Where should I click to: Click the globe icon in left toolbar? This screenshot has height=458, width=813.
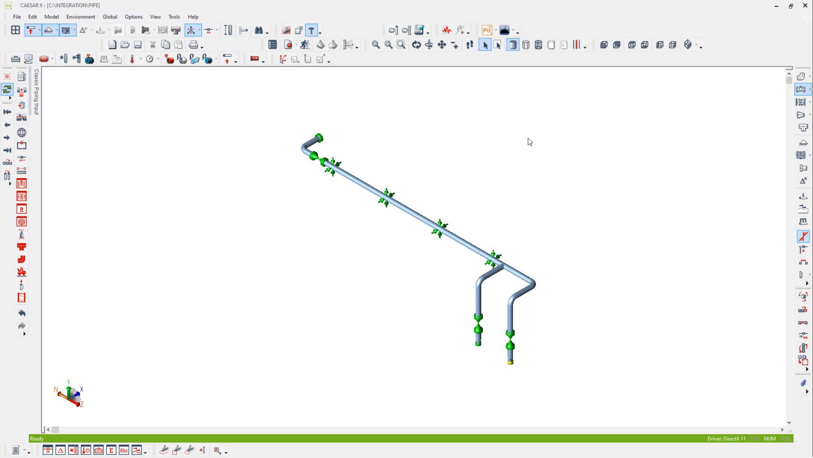point(22,133)
